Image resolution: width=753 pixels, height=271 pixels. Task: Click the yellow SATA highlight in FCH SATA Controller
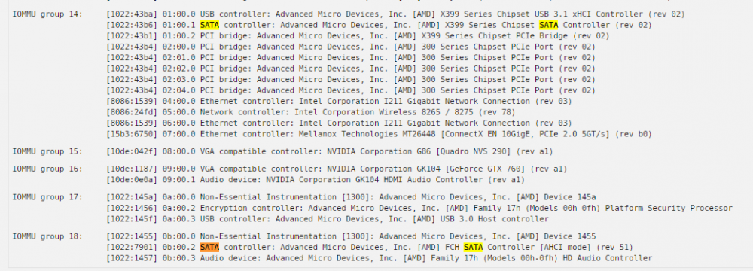pos(473,248)
